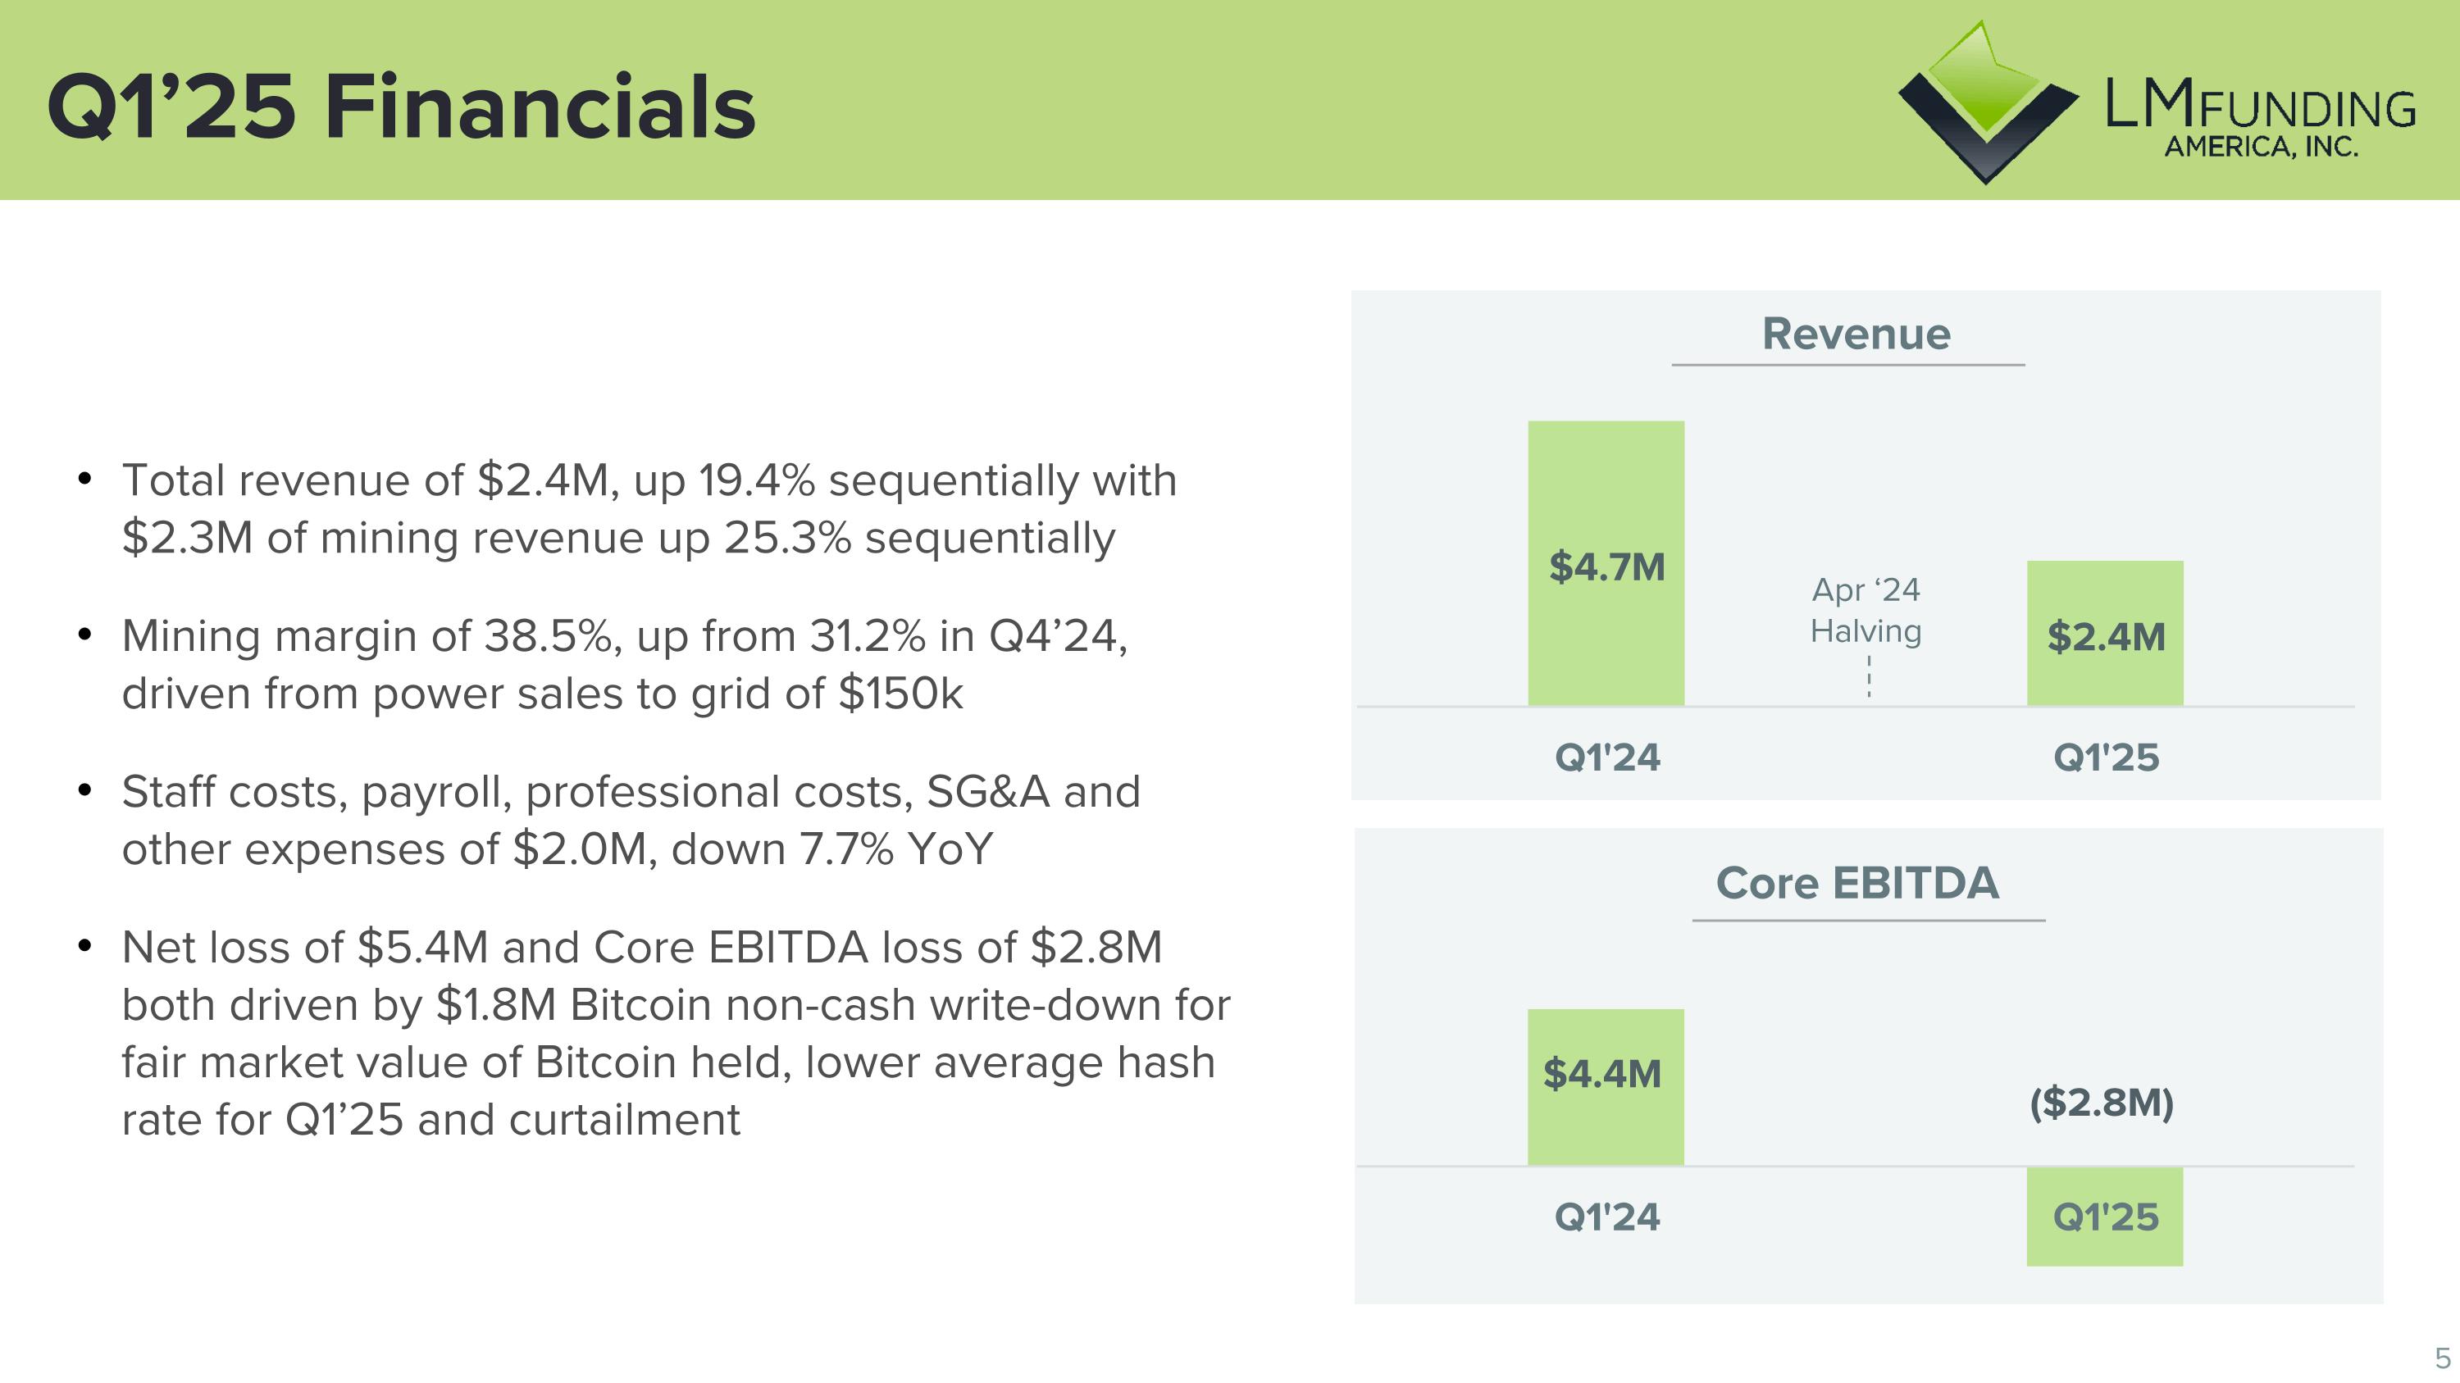Click the slide page number 5
Screen dimensions: 2460x1383
pyautogui.click(x=2443, y=1358)
